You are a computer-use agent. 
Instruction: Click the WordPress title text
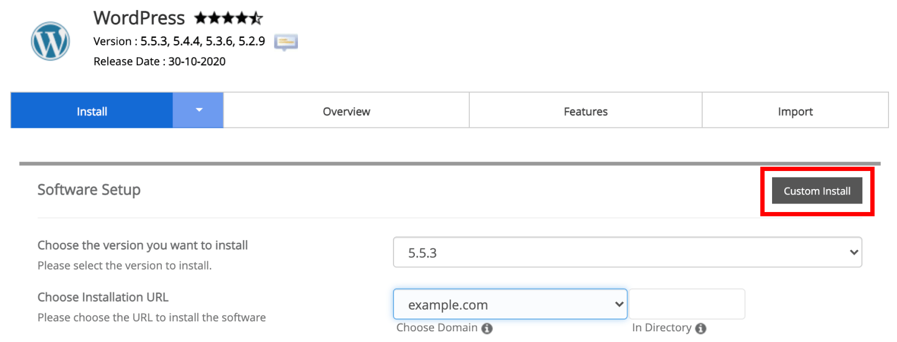(139, 18)
